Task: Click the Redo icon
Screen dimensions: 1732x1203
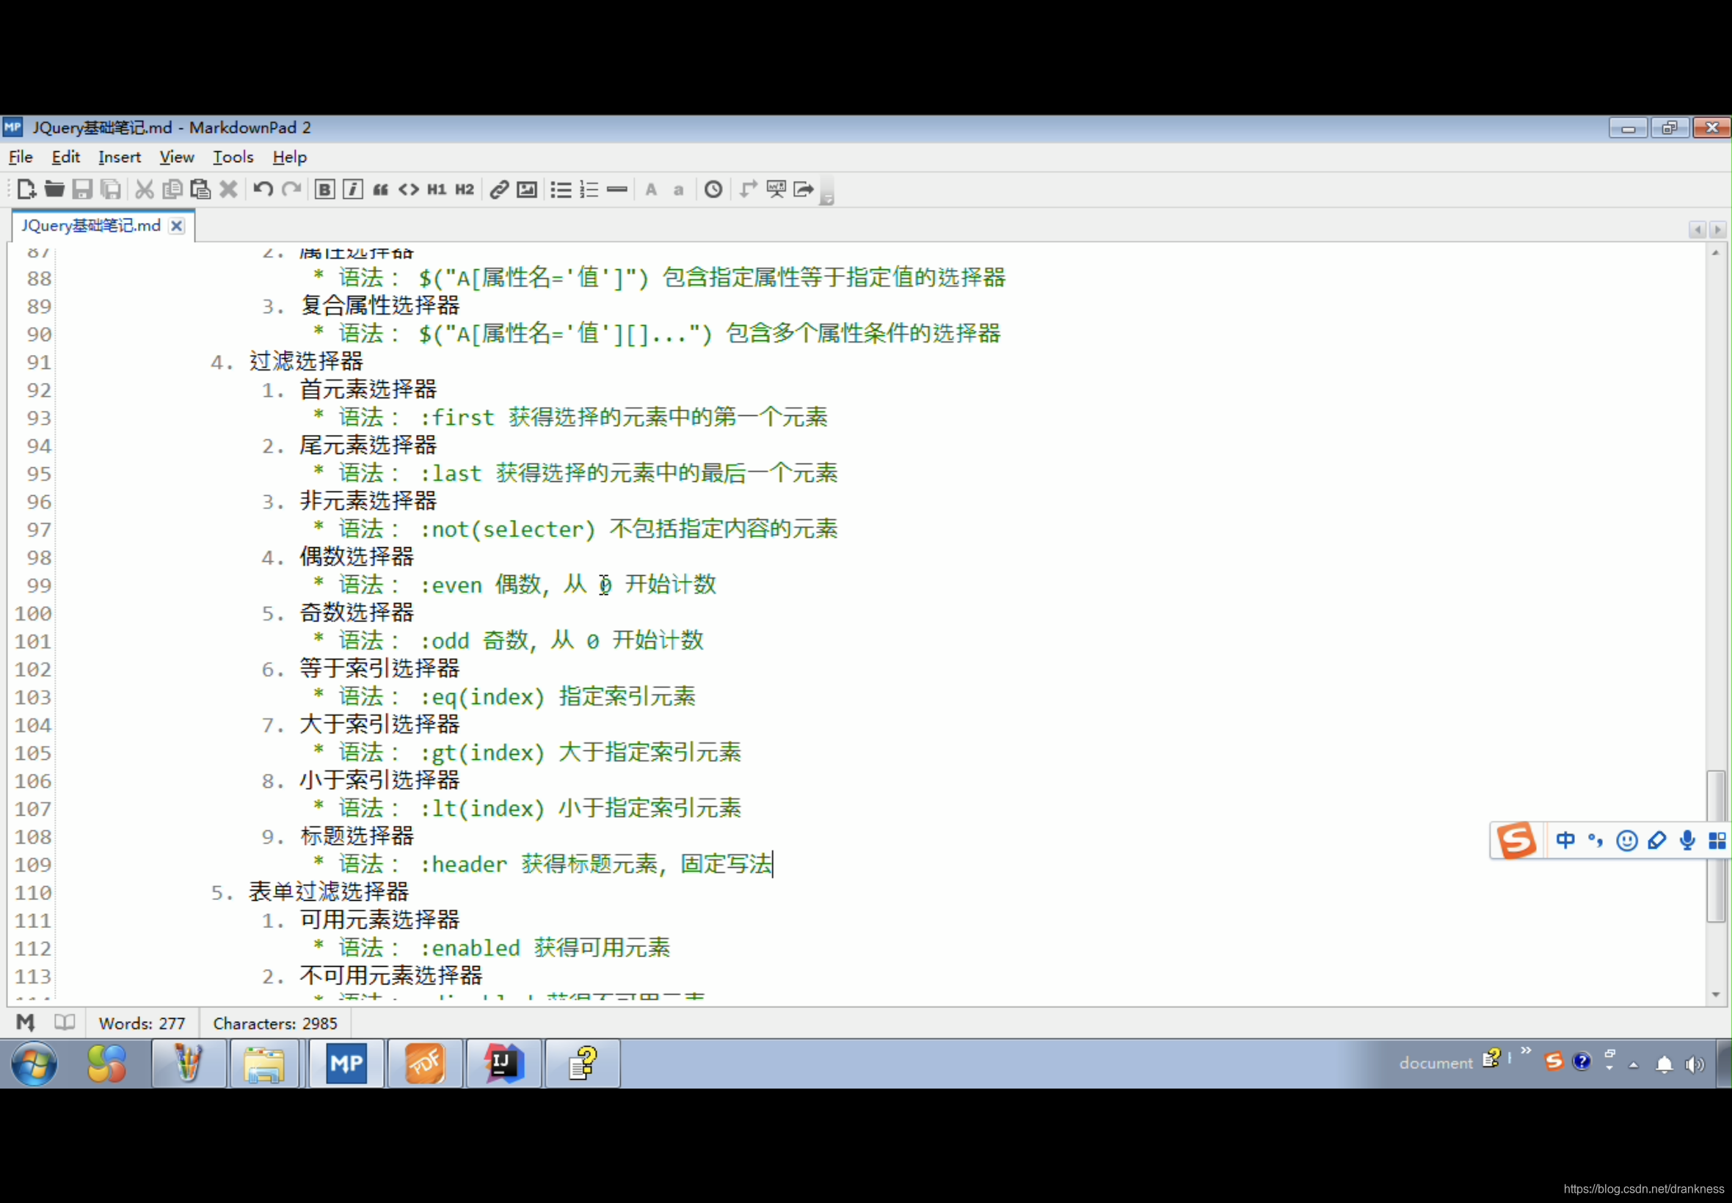Action: click(x=288, y=189)
